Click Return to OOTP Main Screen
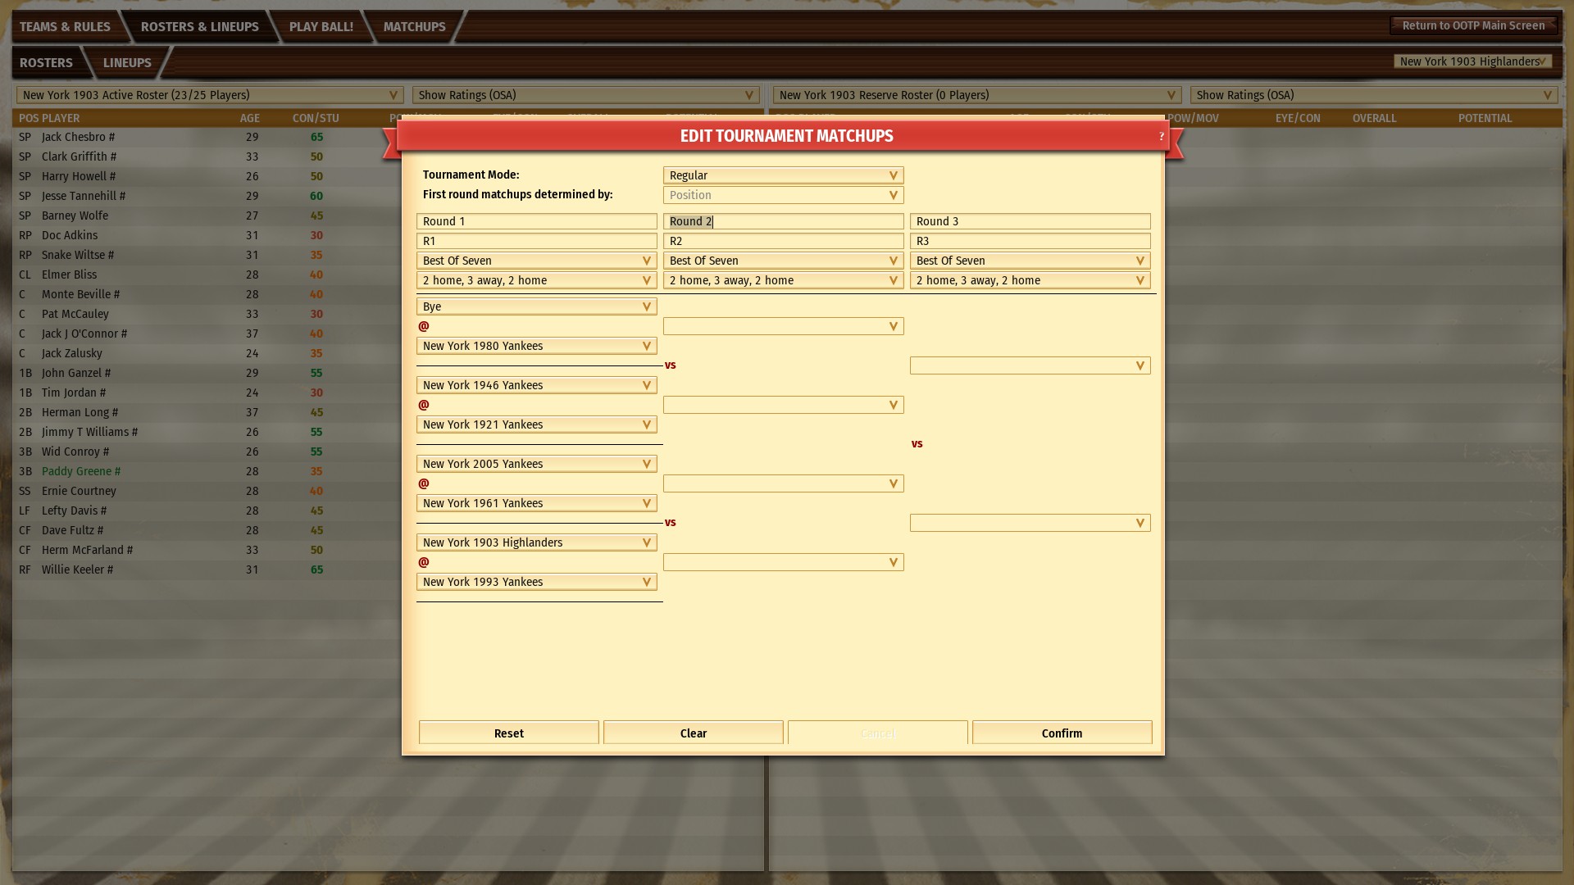1574x885 pixels. coord(1472,25)
